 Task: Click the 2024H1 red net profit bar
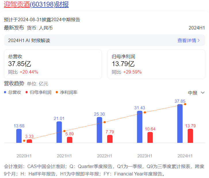(x=190, y=136)
